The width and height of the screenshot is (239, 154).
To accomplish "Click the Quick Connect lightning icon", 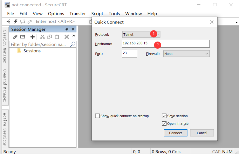I will point(16,22).
